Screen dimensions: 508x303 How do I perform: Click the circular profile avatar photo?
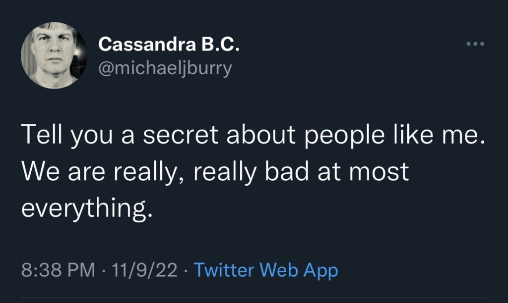(54, 55)
